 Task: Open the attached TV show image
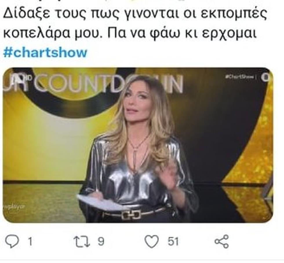(138, 145)
